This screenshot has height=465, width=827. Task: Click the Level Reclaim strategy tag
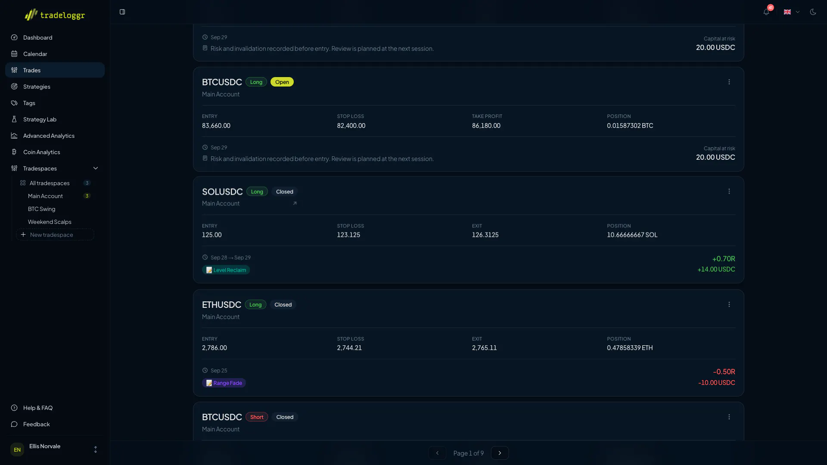(226, 270)
